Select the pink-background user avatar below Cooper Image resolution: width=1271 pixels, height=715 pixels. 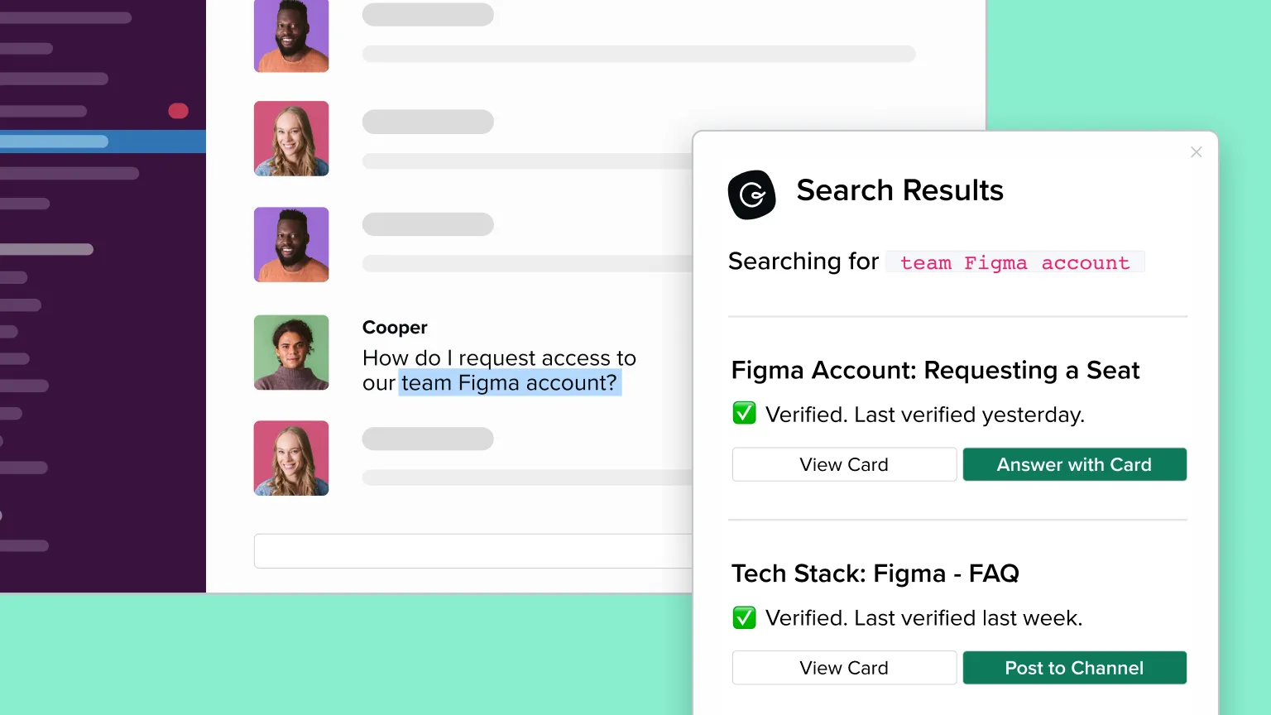[x=291, y=458]
